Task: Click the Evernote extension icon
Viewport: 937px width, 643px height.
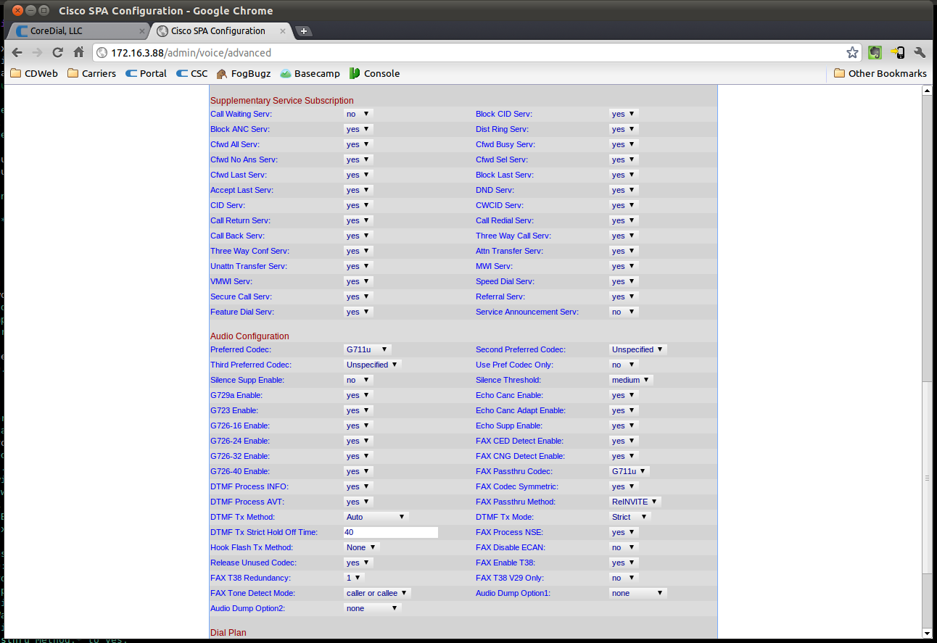Action: click(875, 52)
